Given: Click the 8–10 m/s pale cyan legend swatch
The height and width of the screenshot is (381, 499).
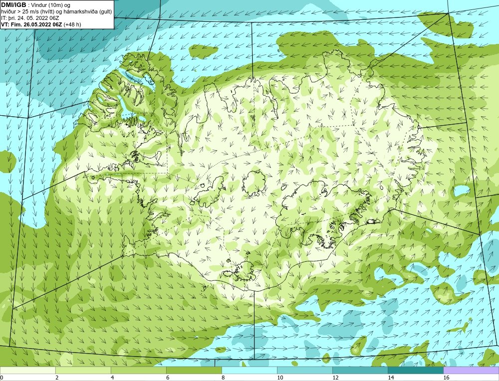Looking at the screenshot, I should (249, 370).
